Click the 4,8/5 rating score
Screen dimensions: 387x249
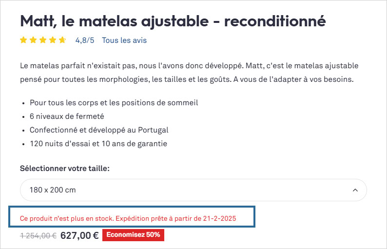[x=85, y=40]
